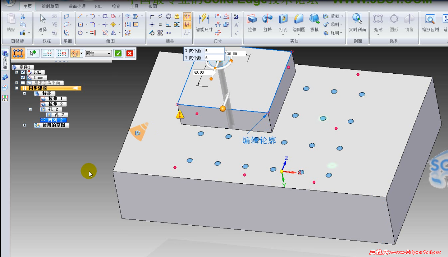Click the 智能尺寸 smart dimension tool
Image resolution: width=448 pixels, height=257 pixels.
(x=204, y=23)
